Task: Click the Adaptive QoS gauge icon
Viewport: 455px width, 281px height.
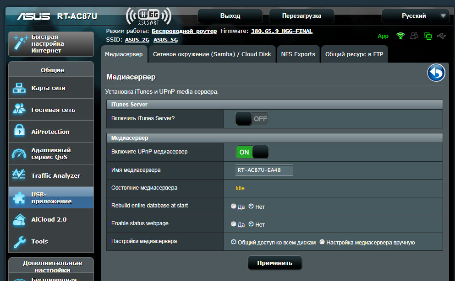Action: coord(19,154)
